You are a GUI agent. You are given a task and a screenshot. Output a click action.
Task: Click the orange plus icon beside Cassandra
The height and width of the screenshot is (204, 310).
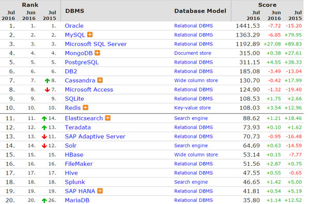[100, 80]
